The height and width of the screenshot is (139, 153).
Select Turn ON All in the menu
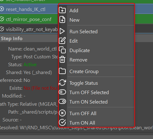[x=96, y=123]
